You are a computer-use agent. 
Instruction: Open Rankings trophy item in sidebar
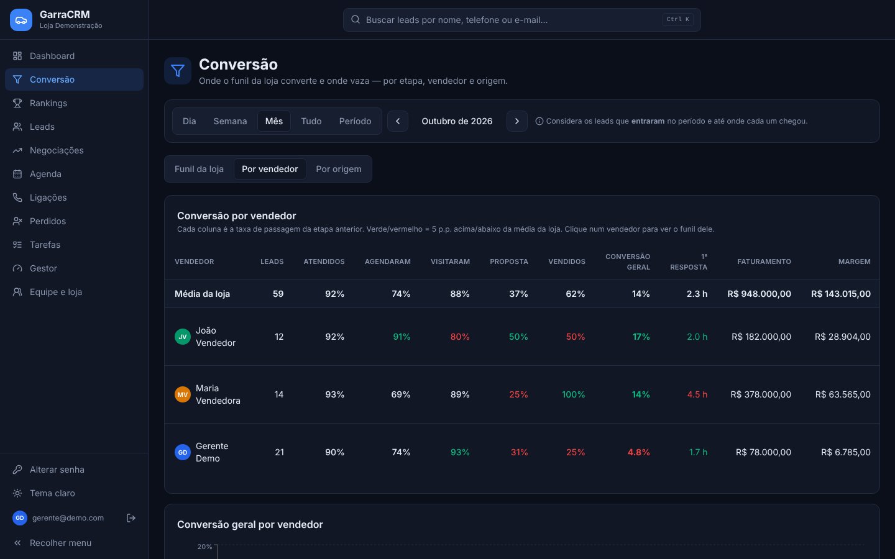74,103
